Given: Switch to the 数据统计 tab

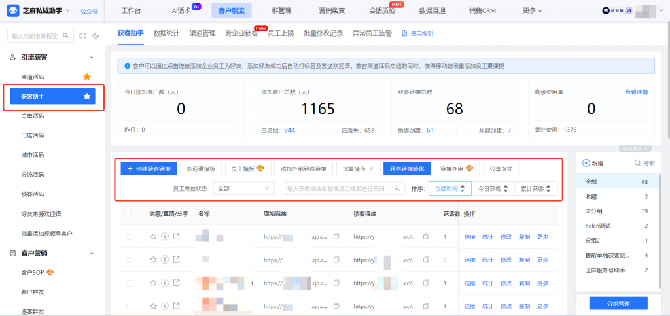Looking at the screenshot, I should coord(166,33).
